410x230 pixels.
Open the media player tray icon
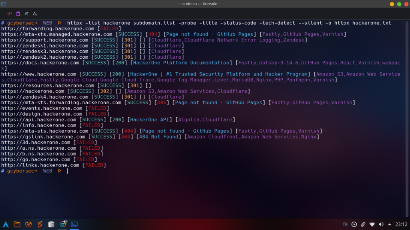(x=354, y=224)
